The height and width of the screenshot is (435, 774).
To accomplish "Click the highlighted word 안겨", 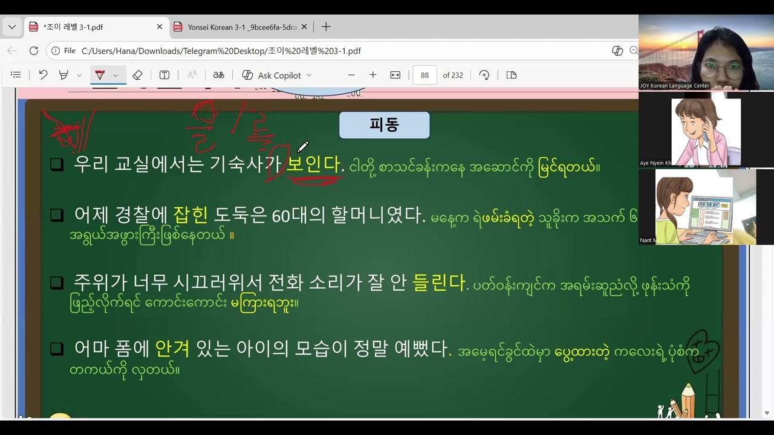I will [x=172, y=348].
